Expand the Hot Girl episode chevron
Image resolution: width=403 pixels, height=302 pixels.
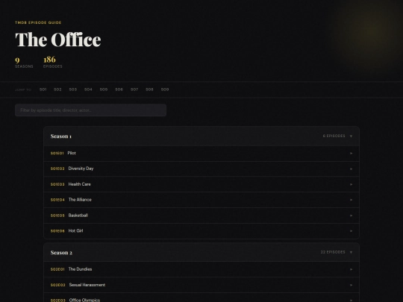tap(351, 231)
